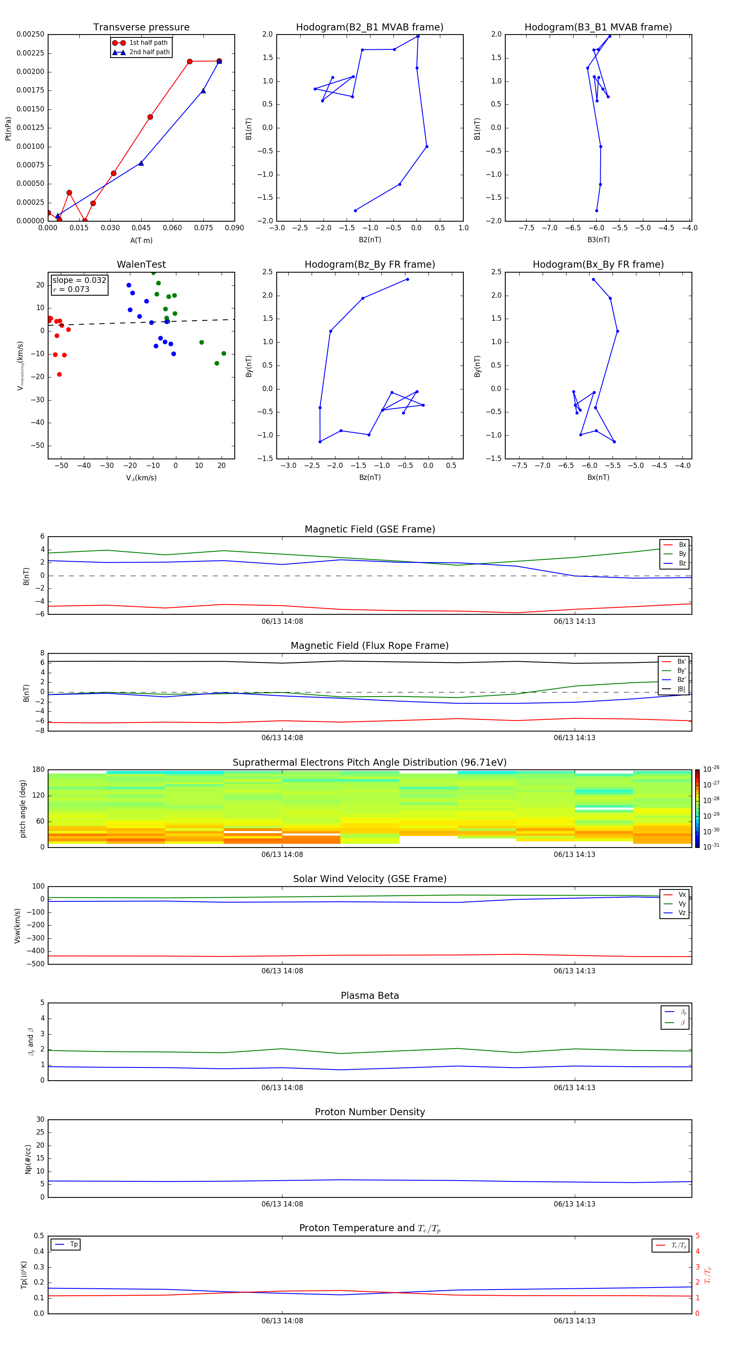
Task: Click the "Magnetic Field (Flux Rope Frame)" title
Action: (x=370, y=646)
